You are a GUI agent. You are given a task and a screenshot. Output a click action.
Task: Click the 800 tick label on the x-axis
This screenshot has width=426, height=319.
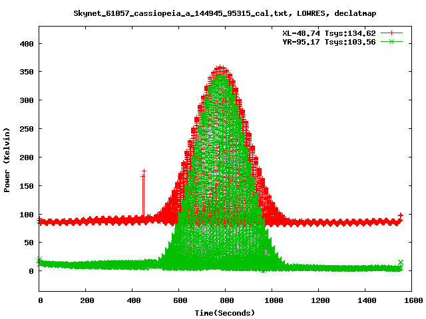click(225, 301)
